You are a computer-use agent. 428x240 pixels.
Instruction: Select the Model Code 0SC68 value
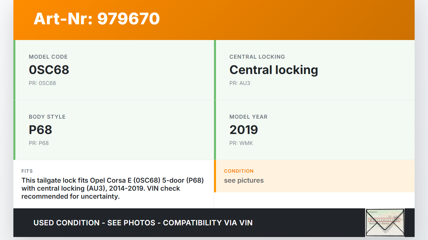point(49,70)
